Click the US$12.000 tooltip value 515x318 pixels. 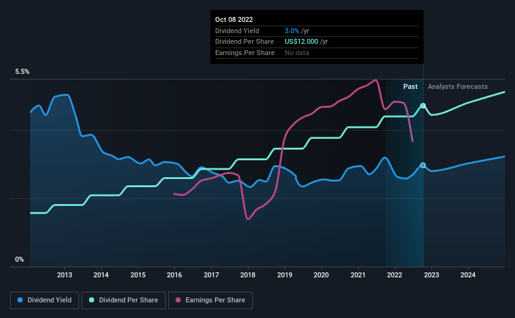301,42
